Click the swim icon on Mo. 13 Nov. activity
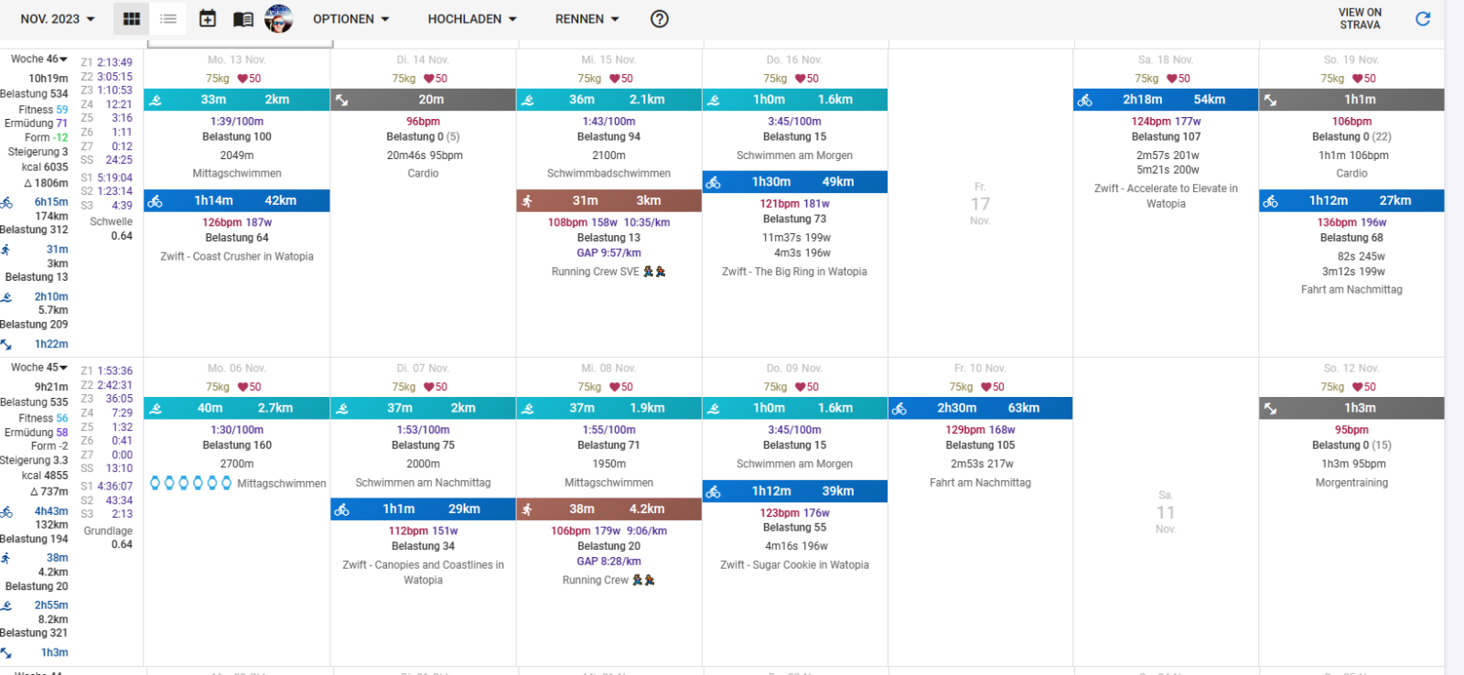Screen dimensions: 1464x675 click(156, 100)
